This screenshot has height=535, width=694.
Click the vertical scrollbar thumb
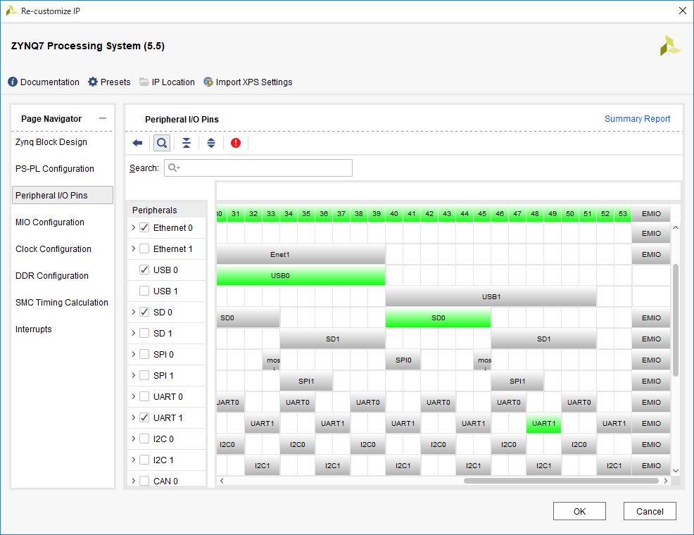[676, 320]
